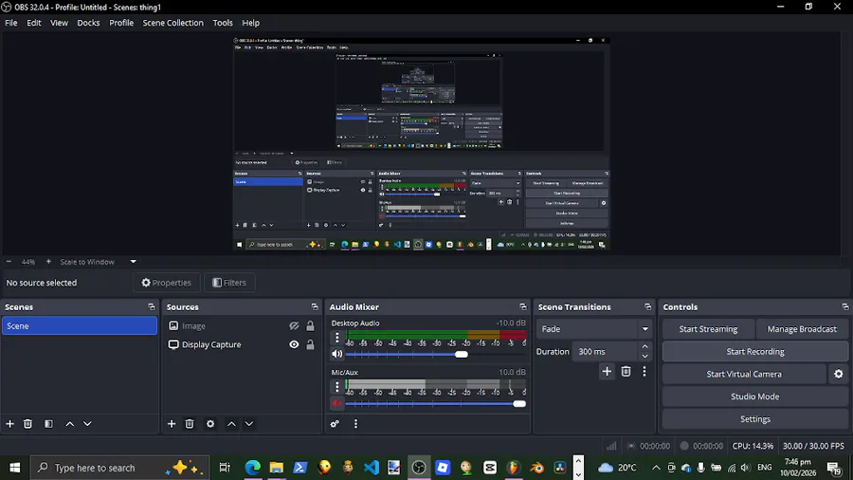Toggle lock on Display Capture source

[310, 344]
